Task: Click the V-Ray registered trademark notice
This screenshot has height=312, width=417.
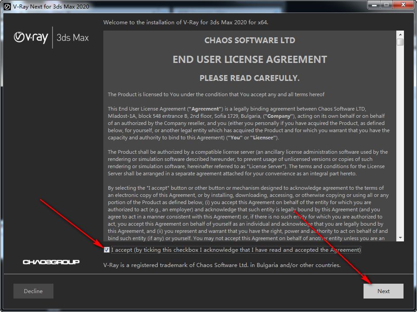Action: pos(222,265)
